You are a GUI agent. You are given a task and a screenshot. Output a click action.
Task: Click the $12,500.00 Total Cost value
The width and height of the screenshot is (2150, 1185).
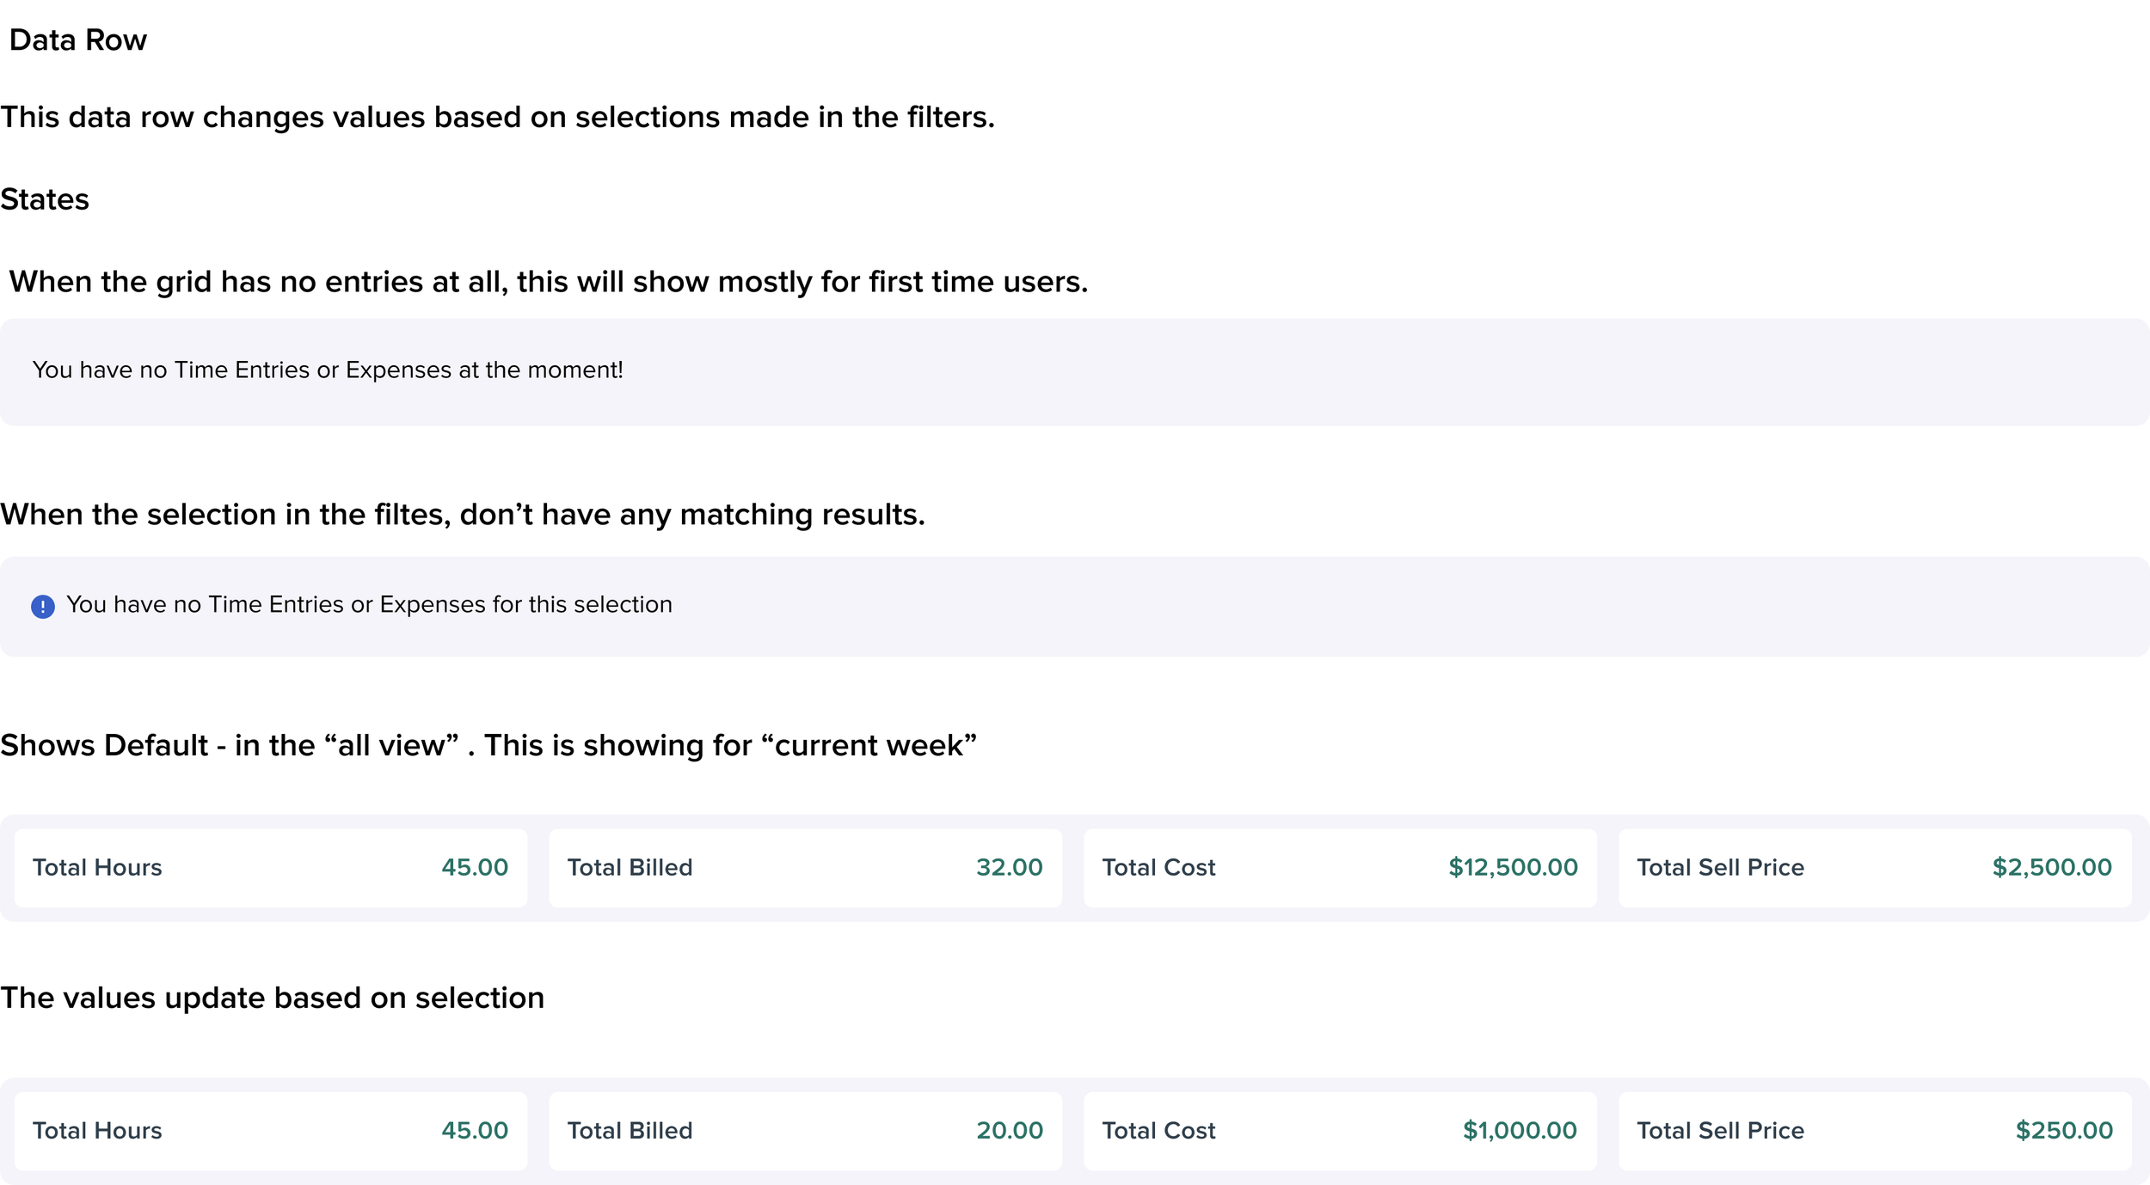pos(1513,868)
